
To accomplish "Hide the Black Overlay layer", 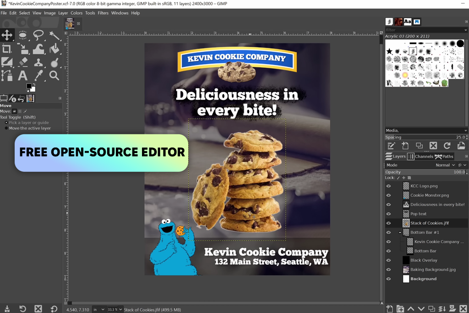I will point(388,260).
